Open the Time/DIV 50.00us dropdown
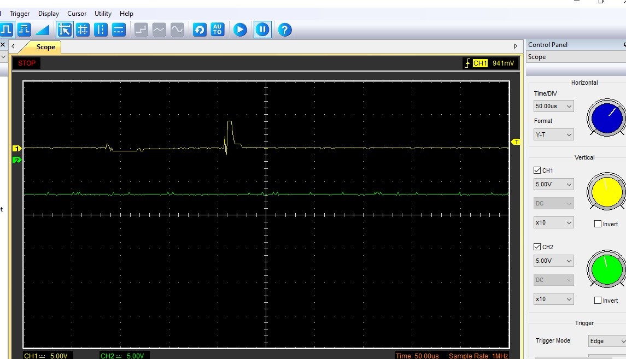Image resolution: width=626 pixels, height=359 pixels. pyautogui.click(x=553, y=107)
